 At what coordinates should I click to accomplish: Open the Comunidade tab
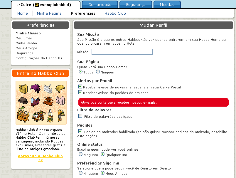coord(100,4)
